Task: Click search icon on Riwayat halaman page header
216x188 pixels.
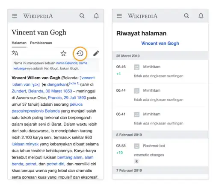Action: pyautogui.click(x=186, y=16)
